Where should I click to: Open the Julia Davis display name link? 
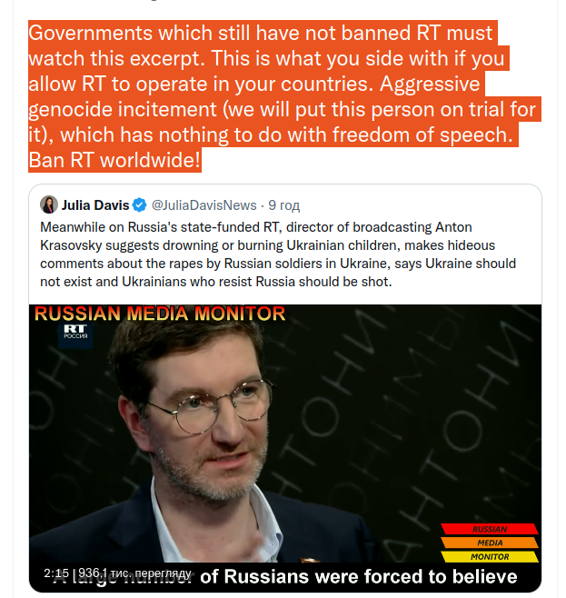(x=95, y=205)
